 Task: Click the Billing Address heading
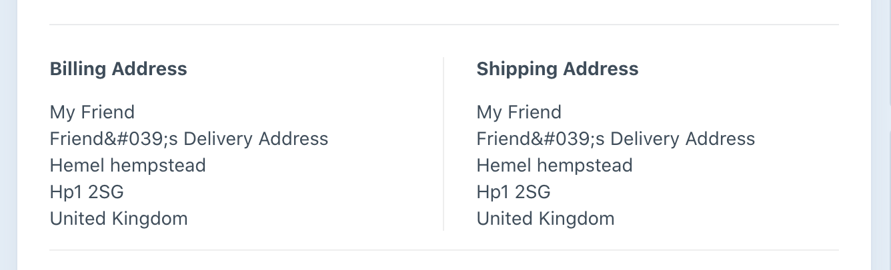click(118, 69)
